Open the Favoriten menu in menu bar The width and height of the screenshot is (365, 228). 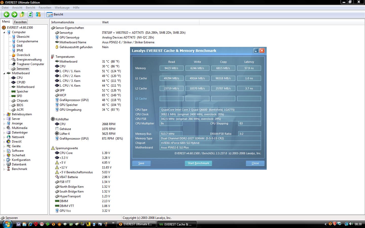45,8
